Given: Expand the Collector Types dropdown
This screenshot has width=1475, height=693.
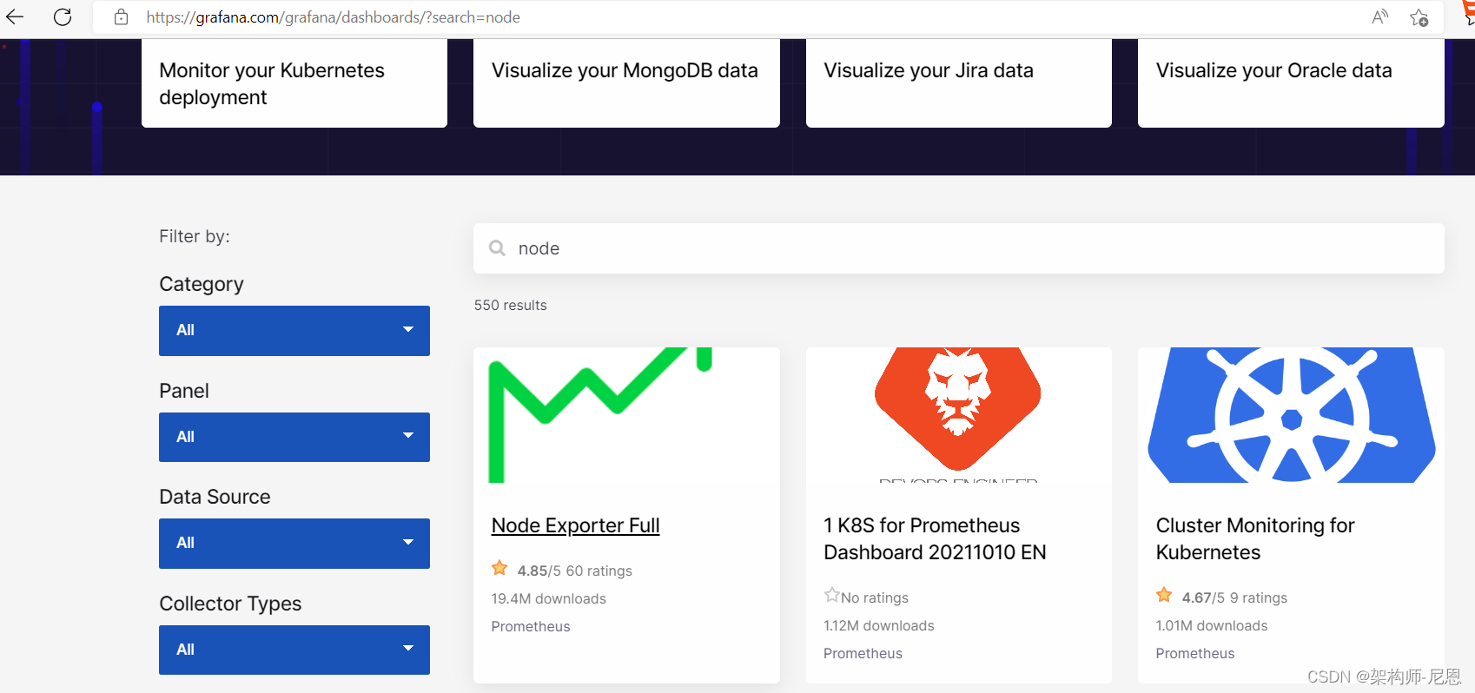Looking at the screenshot, I should [294, 650].
